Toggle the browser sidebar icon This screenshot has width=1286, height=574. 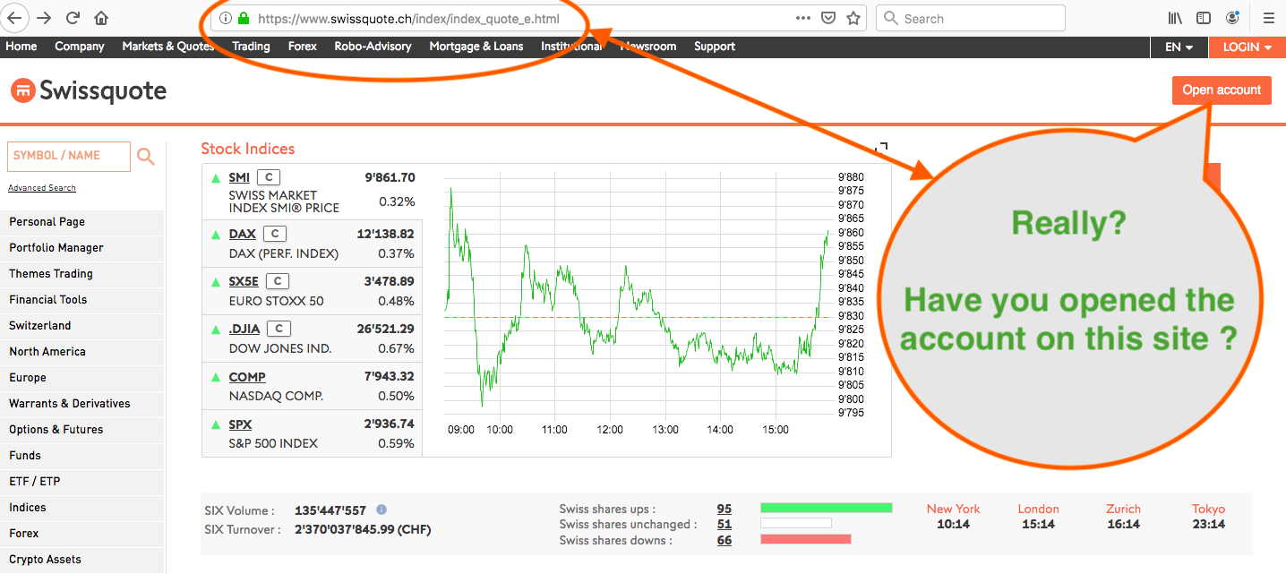coord(1205,18)
